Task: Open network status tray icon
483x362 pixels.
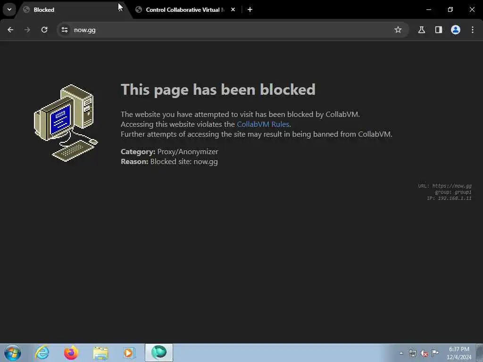Action: click(x=412, y=353)
